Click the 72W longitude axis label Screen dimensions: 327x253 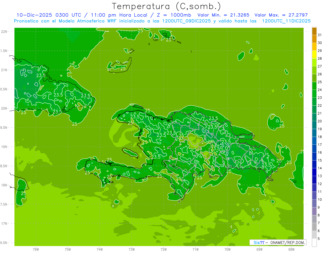163,249
